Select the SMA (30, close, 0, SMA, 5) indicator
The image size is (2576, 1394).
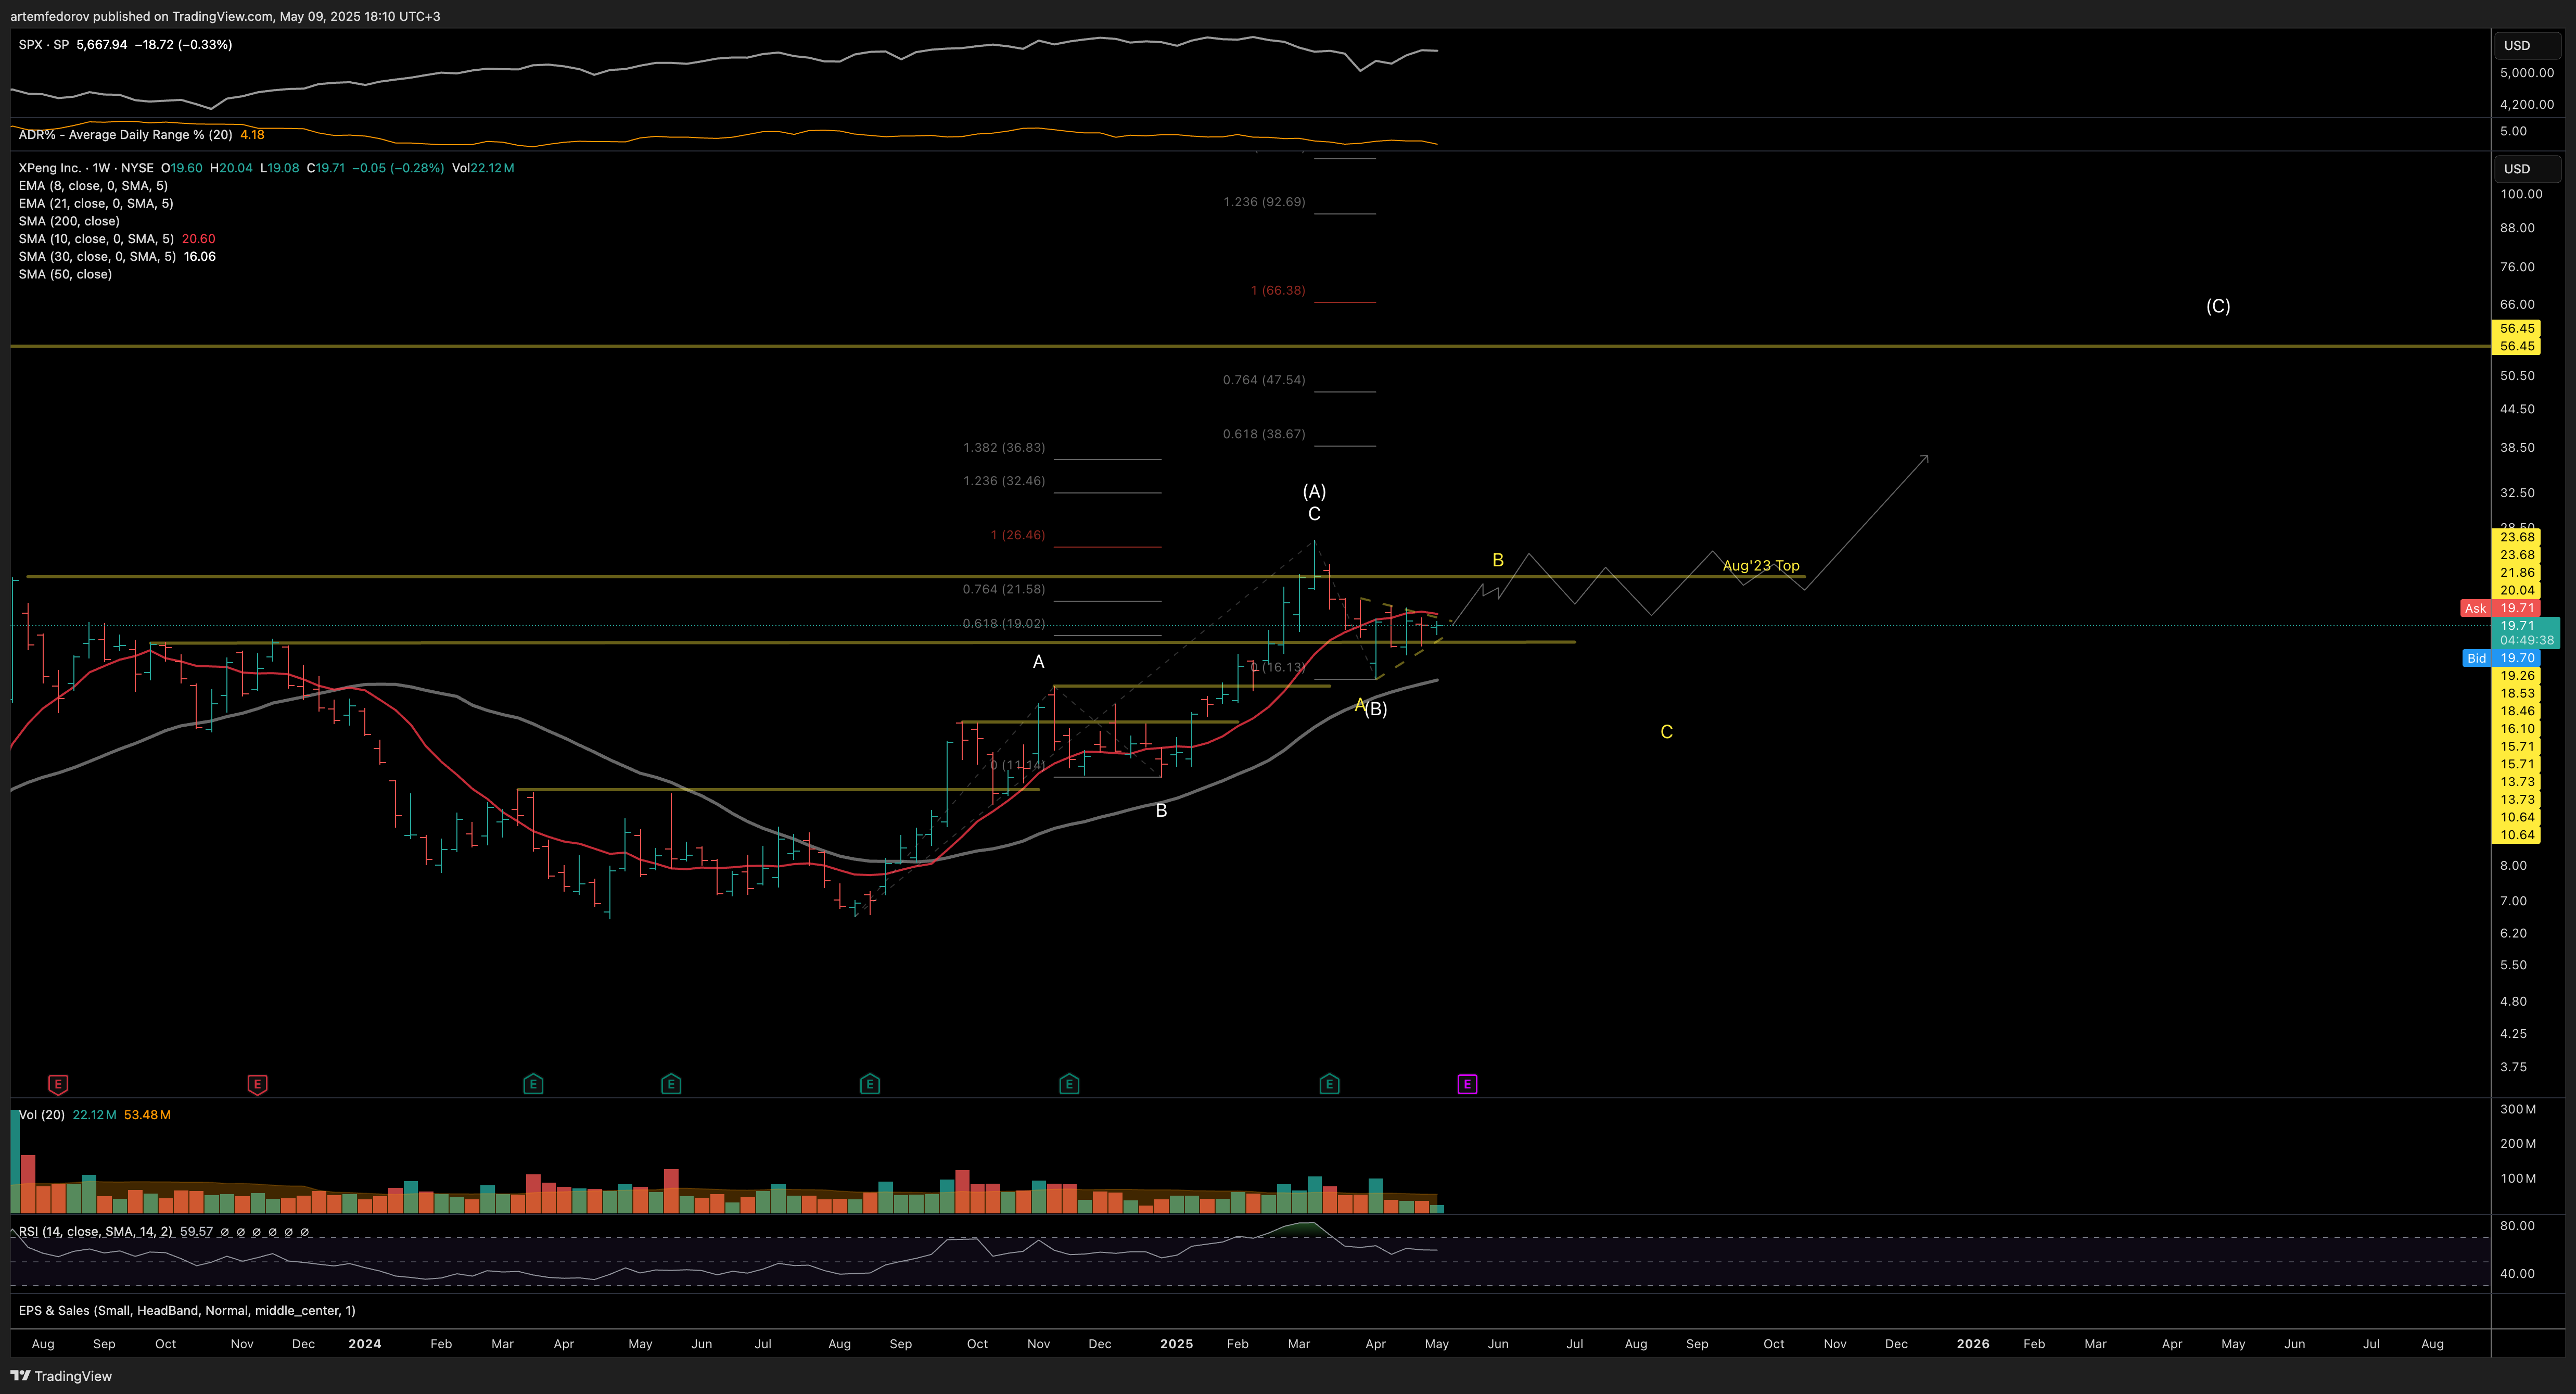(97, 257)
